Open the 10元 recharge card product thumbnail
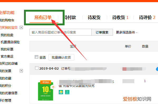The height and width of the screenshot is (104, 158). [x=46, y=90]
